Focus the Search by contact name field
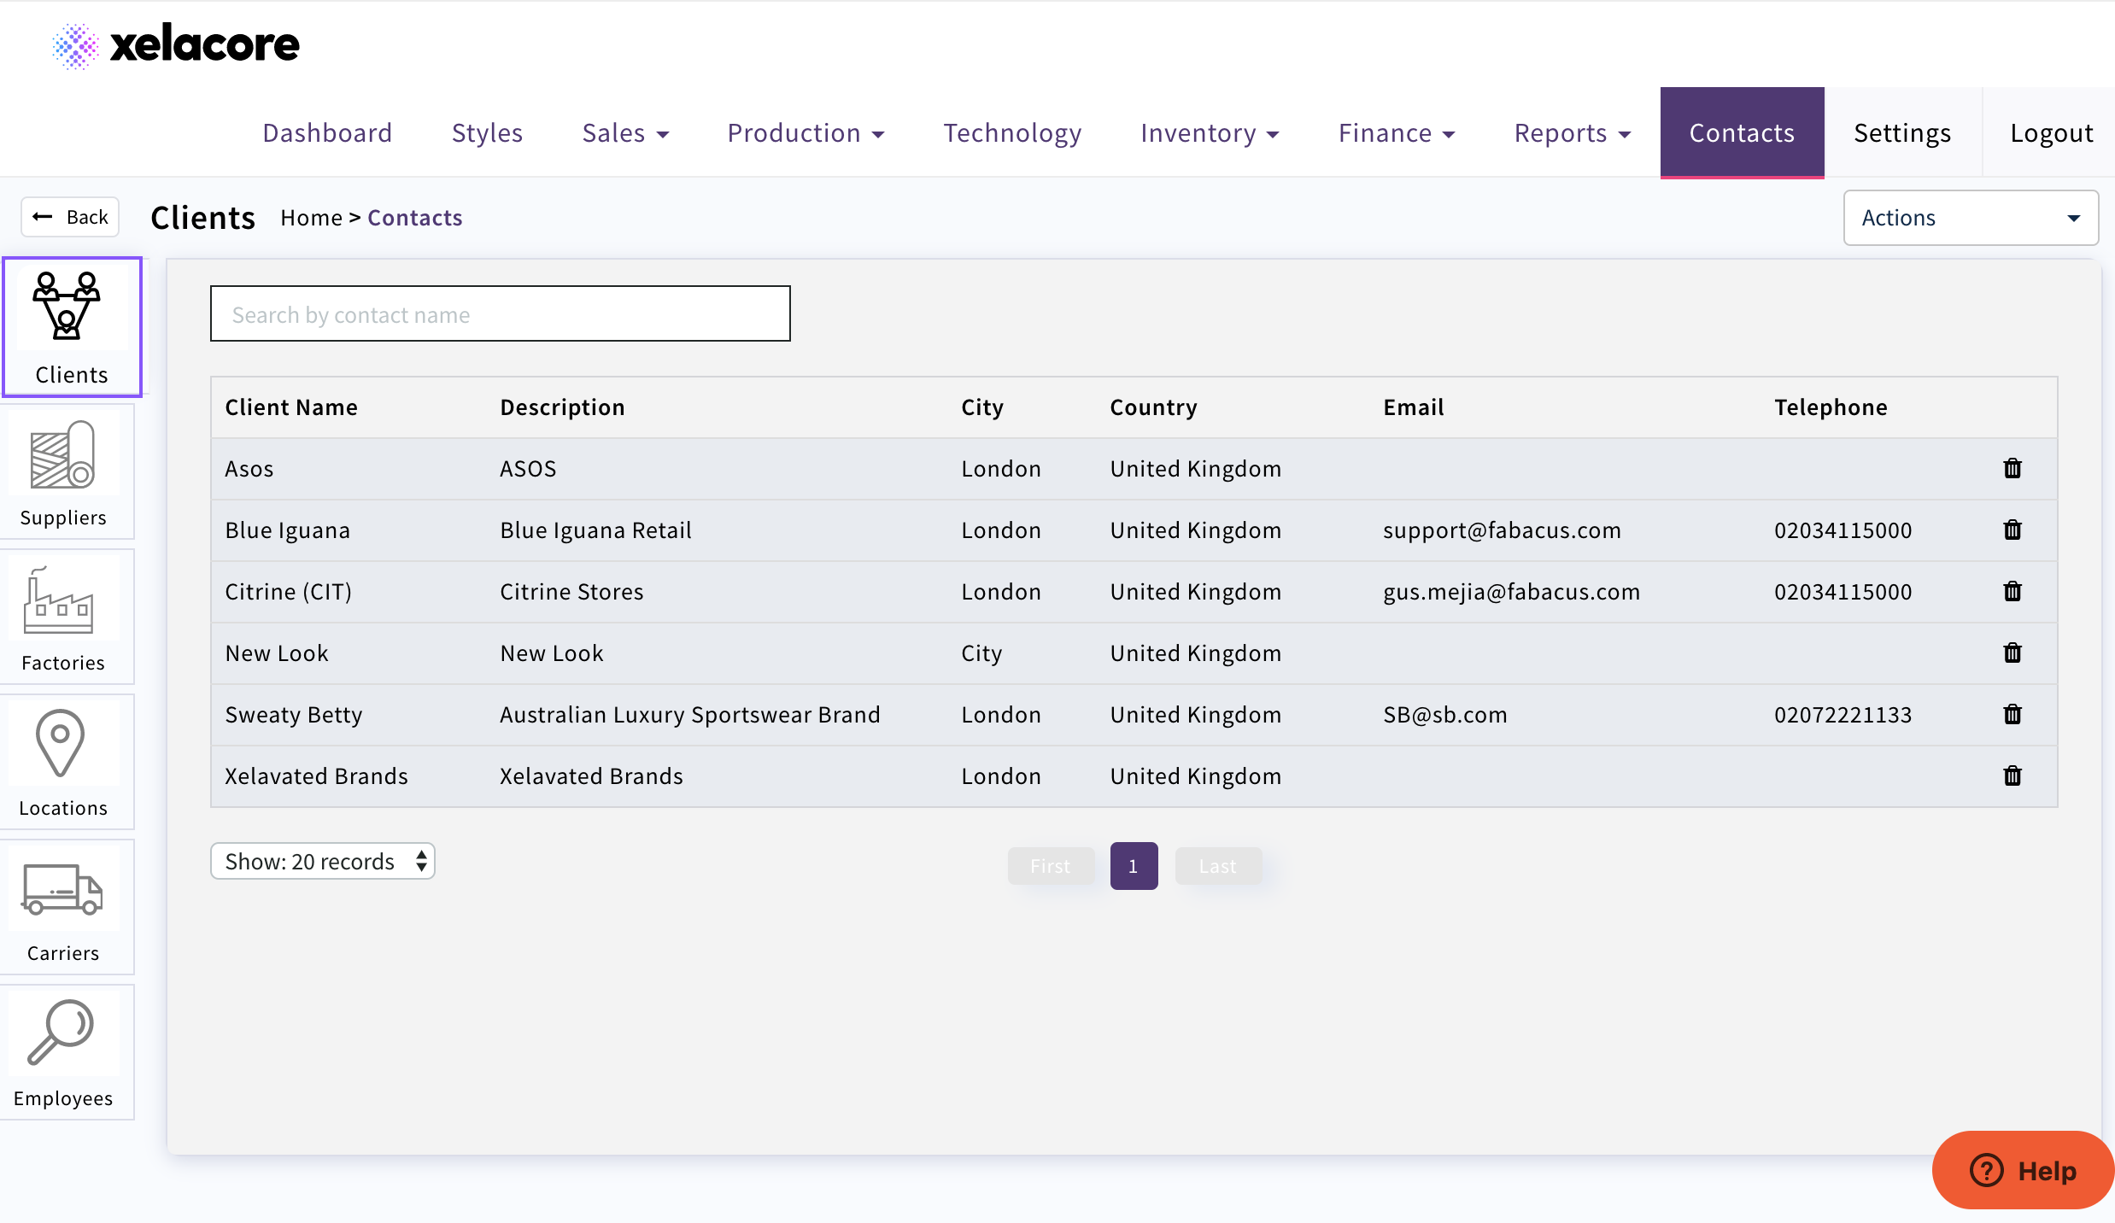 (500, 314)
